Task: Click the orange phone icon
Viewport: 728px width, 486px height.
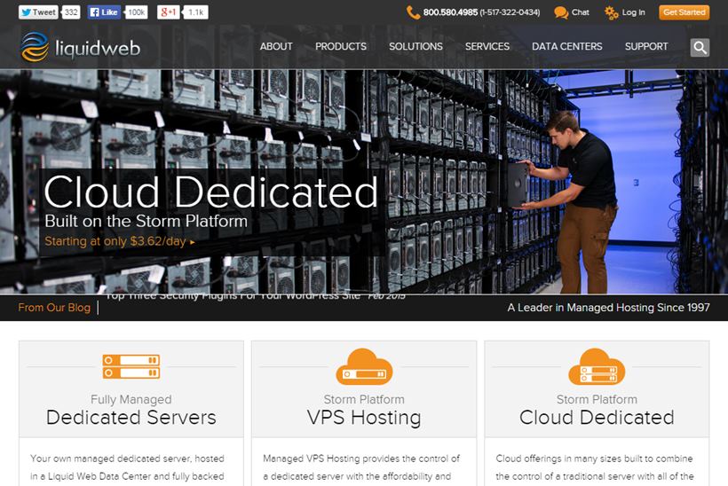Action: coord(413,12)
